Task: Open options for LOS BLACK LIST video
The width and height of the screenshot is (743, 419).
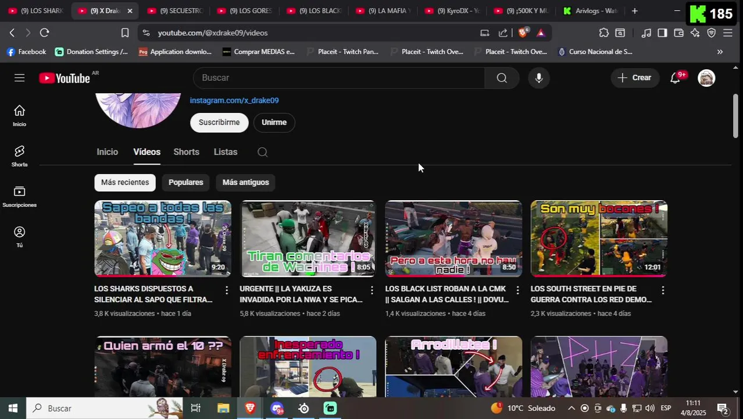Action: pos(517,290)
